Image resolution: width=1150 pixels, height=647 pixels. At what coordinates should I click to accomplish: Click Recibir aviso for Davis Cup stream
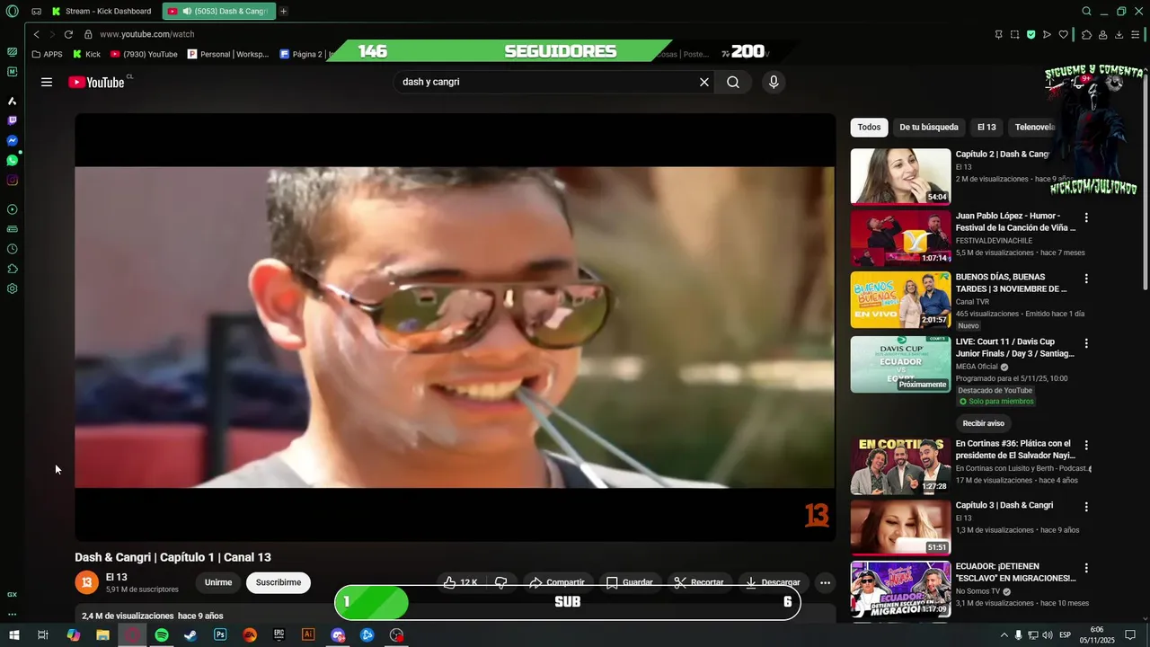point(984,423)
